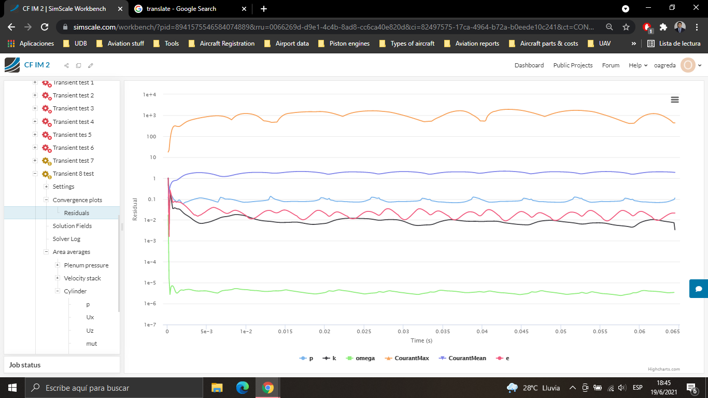Open the Solver Log item
Viewport: 708px width, 398px height.
[x=66, y=239]
